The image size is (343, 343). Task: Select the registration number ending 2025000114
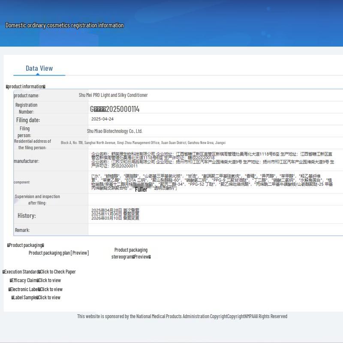pos(114,109)
